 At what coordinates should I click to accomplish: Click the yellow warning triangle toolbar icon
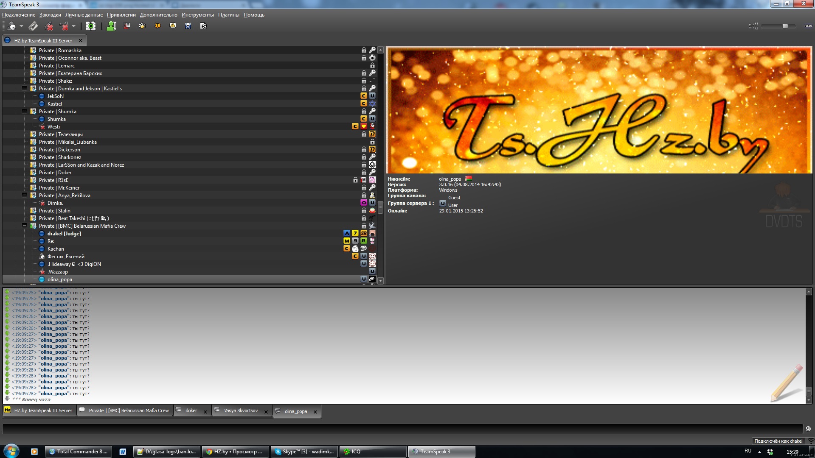[x=173, y=26]
